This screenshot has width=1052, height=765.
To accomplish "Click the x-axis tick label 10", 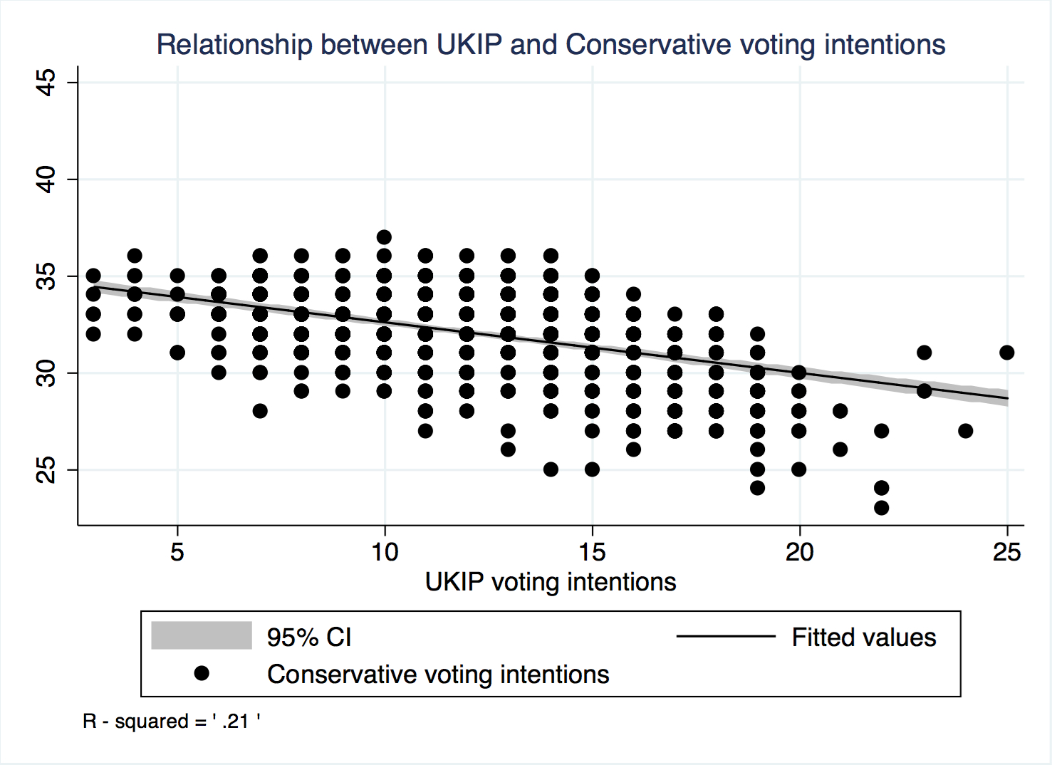I will point(385,552).
